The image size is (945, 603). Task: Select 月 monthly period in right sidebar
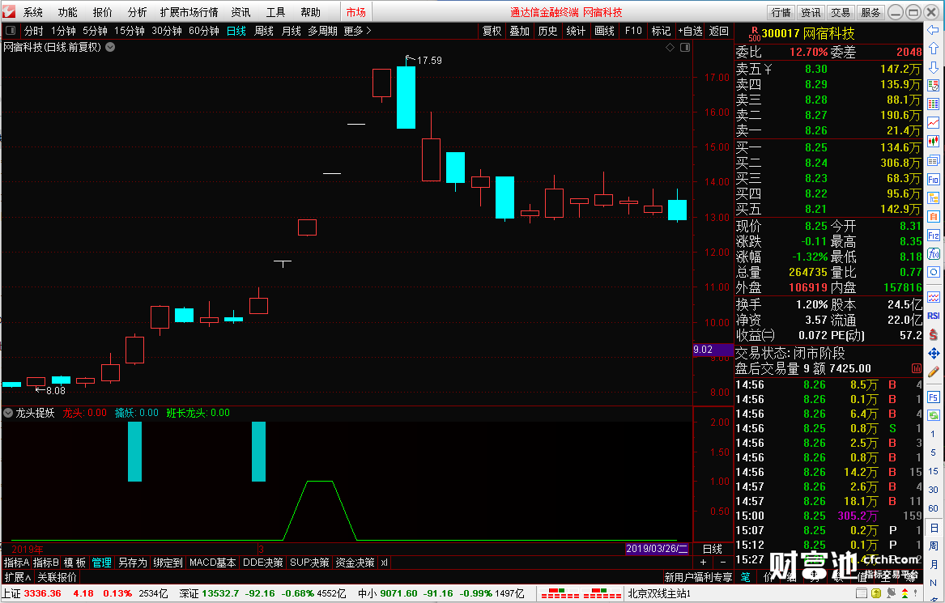[933, 564]
